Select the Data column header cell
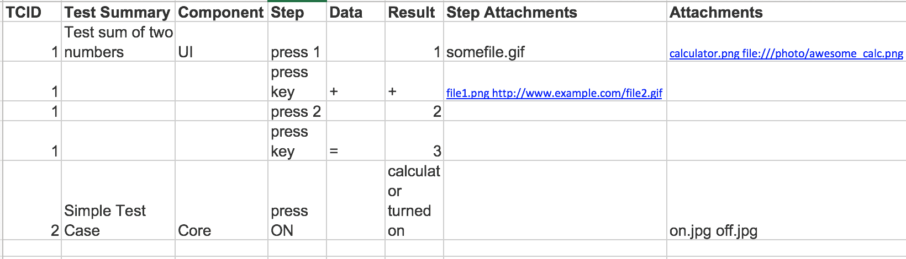The image size is (906, 259). 356,12
